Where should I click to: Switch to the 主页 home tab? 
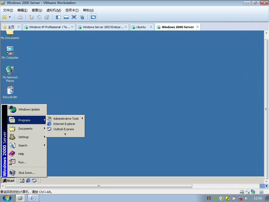click(11, 27)
